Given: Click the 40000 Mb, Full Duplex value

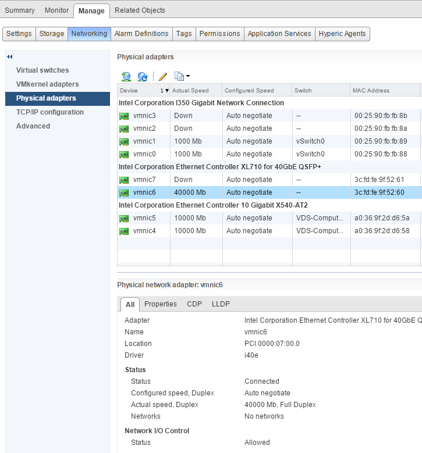Looking at the screenshot, I should click(x=281, y=405).
